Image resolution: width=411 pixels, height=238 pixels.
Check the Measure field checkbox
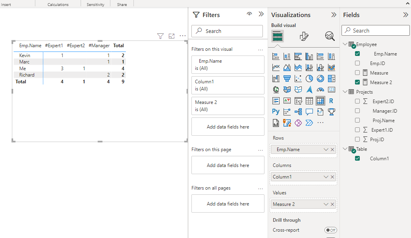click(x=357, y=73)
